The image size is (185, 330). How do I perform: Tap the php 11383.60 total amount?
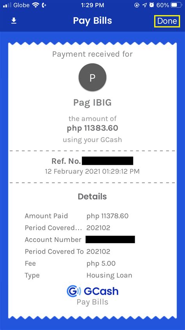(x=92, y=128)
